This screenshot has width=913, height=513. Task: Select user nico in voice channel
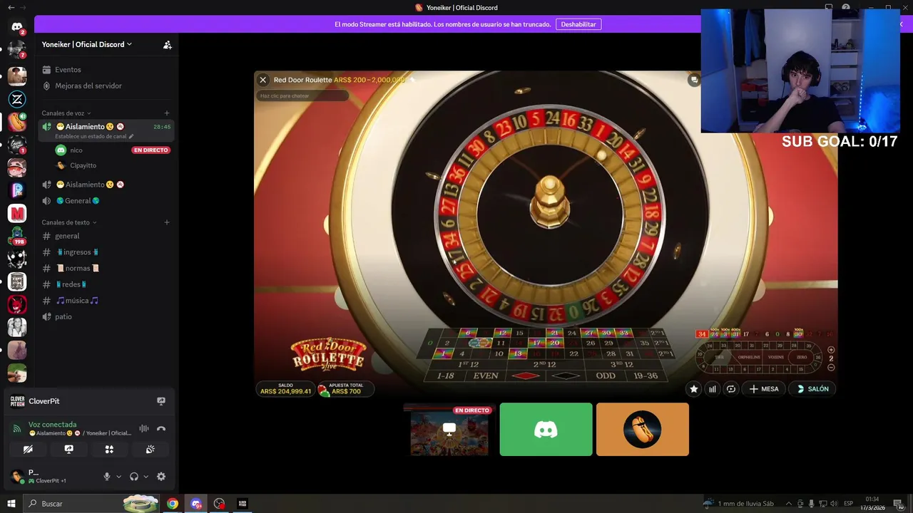76,150
